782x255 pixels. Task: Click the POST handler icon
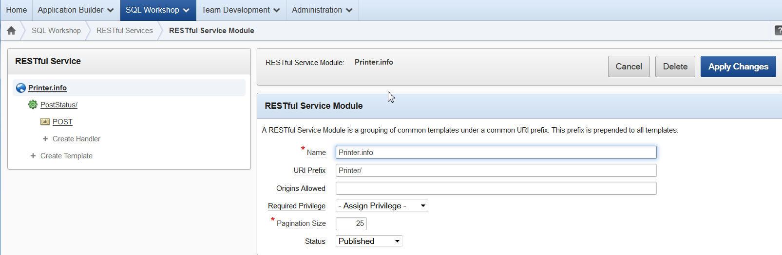pos(45,122)
